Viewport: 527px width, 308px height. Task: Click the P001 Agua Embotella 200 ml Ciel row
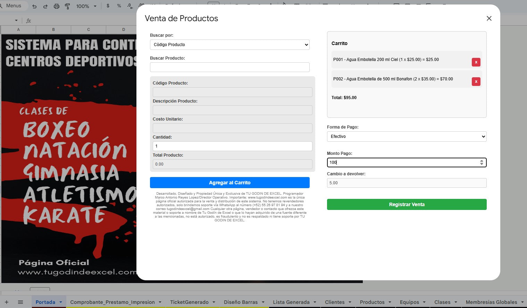[407, 60]
